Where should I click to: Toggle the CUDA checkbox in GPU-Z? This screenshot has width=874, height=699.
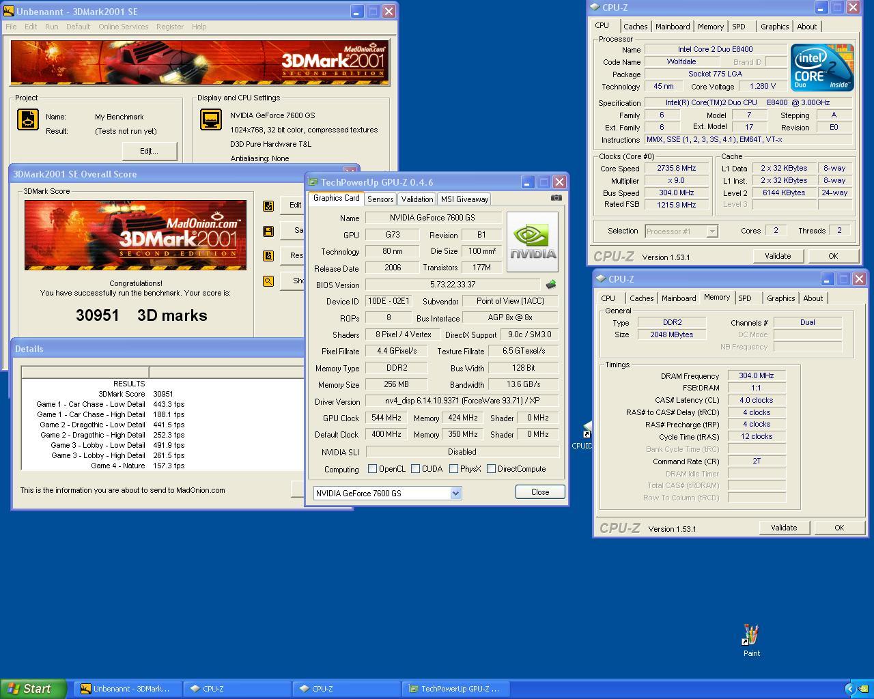point(415,469)
